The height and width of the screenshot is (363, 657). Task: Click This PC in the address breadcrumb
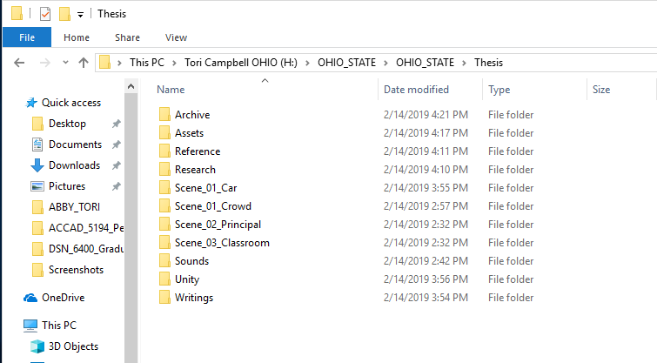[x=147, y=63]
